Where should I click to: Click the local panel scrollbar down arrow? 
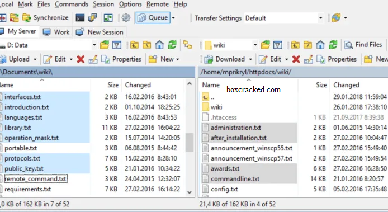[190, 192]
